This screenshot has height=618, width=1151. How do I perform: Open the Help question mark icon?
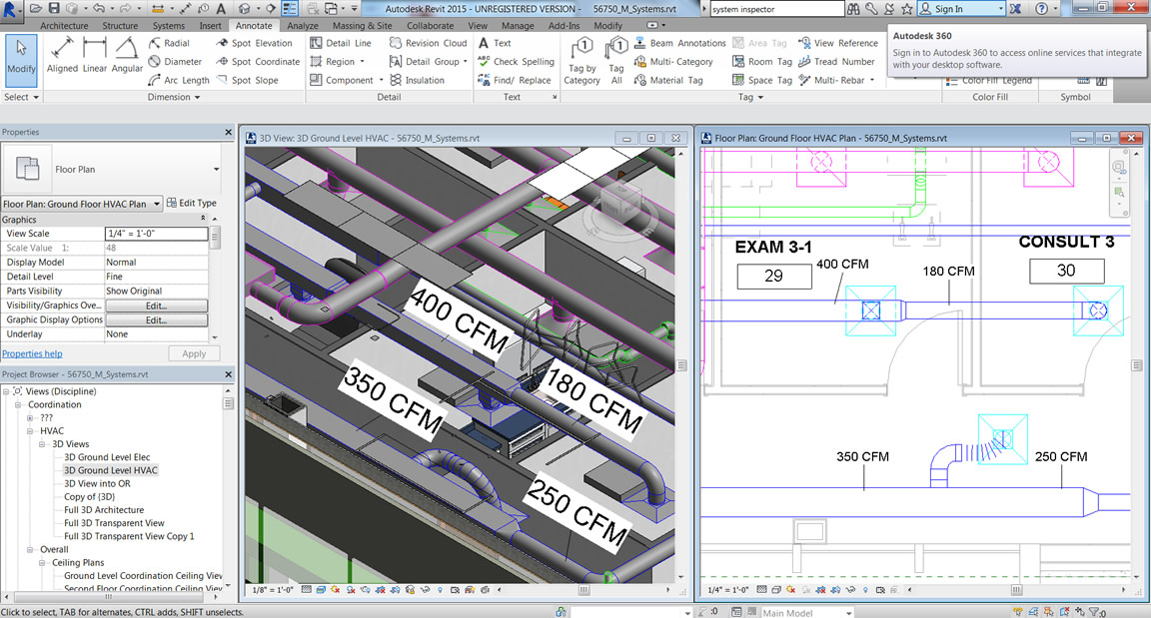point(1042,9)
